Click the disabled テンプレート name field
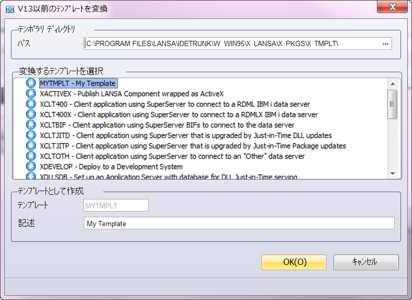Viewport: 412px width, 300px height. [116, 205]
